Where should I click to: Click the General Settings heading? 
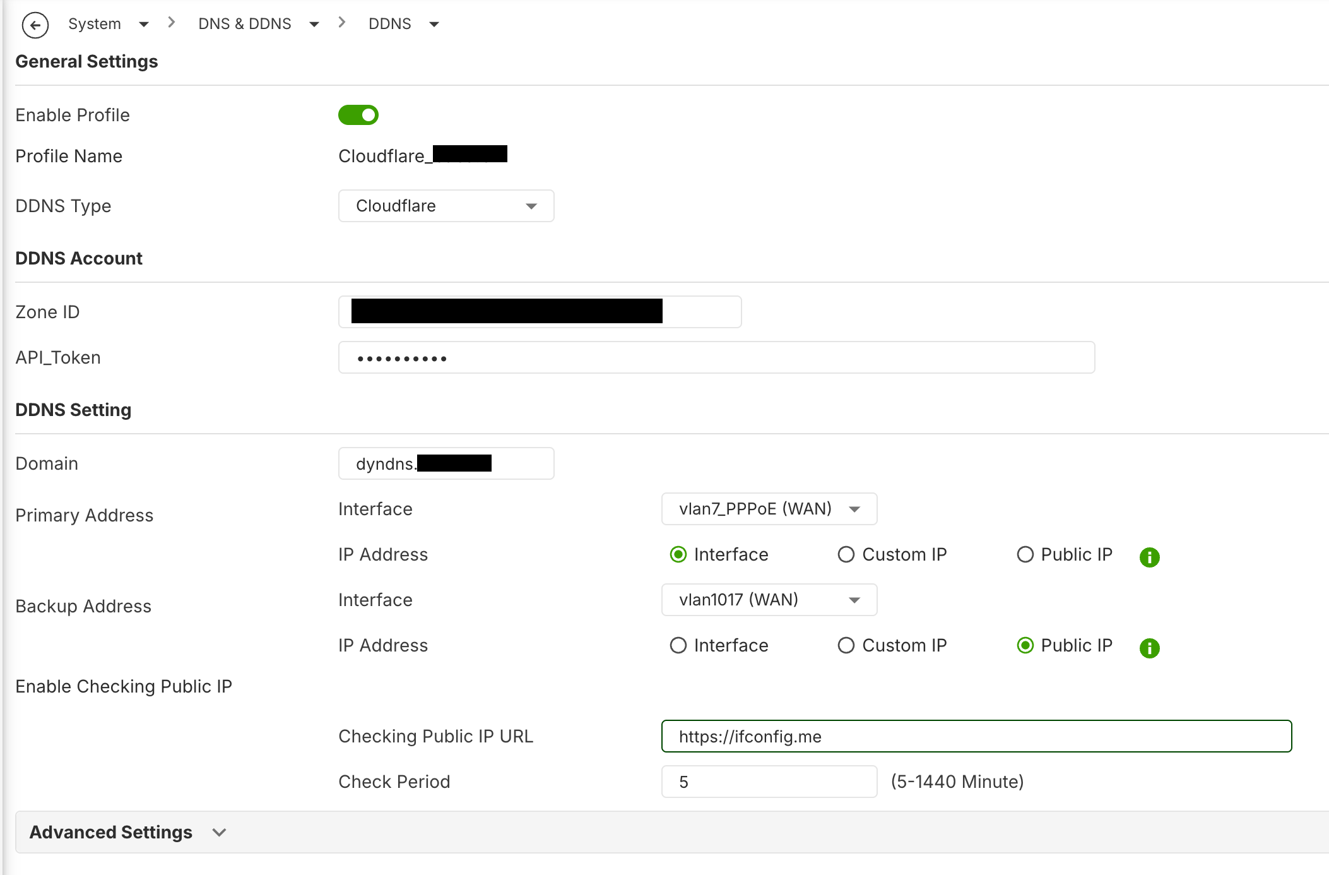(x=86, y=61)
